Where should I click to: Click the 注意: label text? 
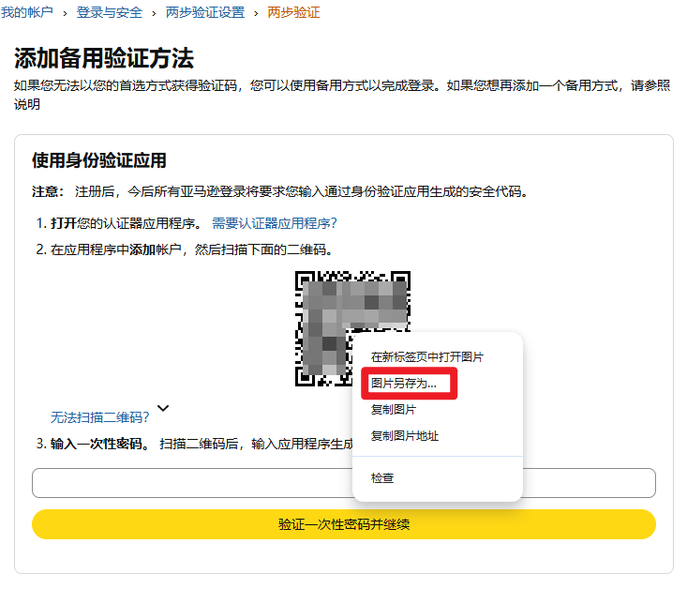pyautogui.click(x=48, y=191)
